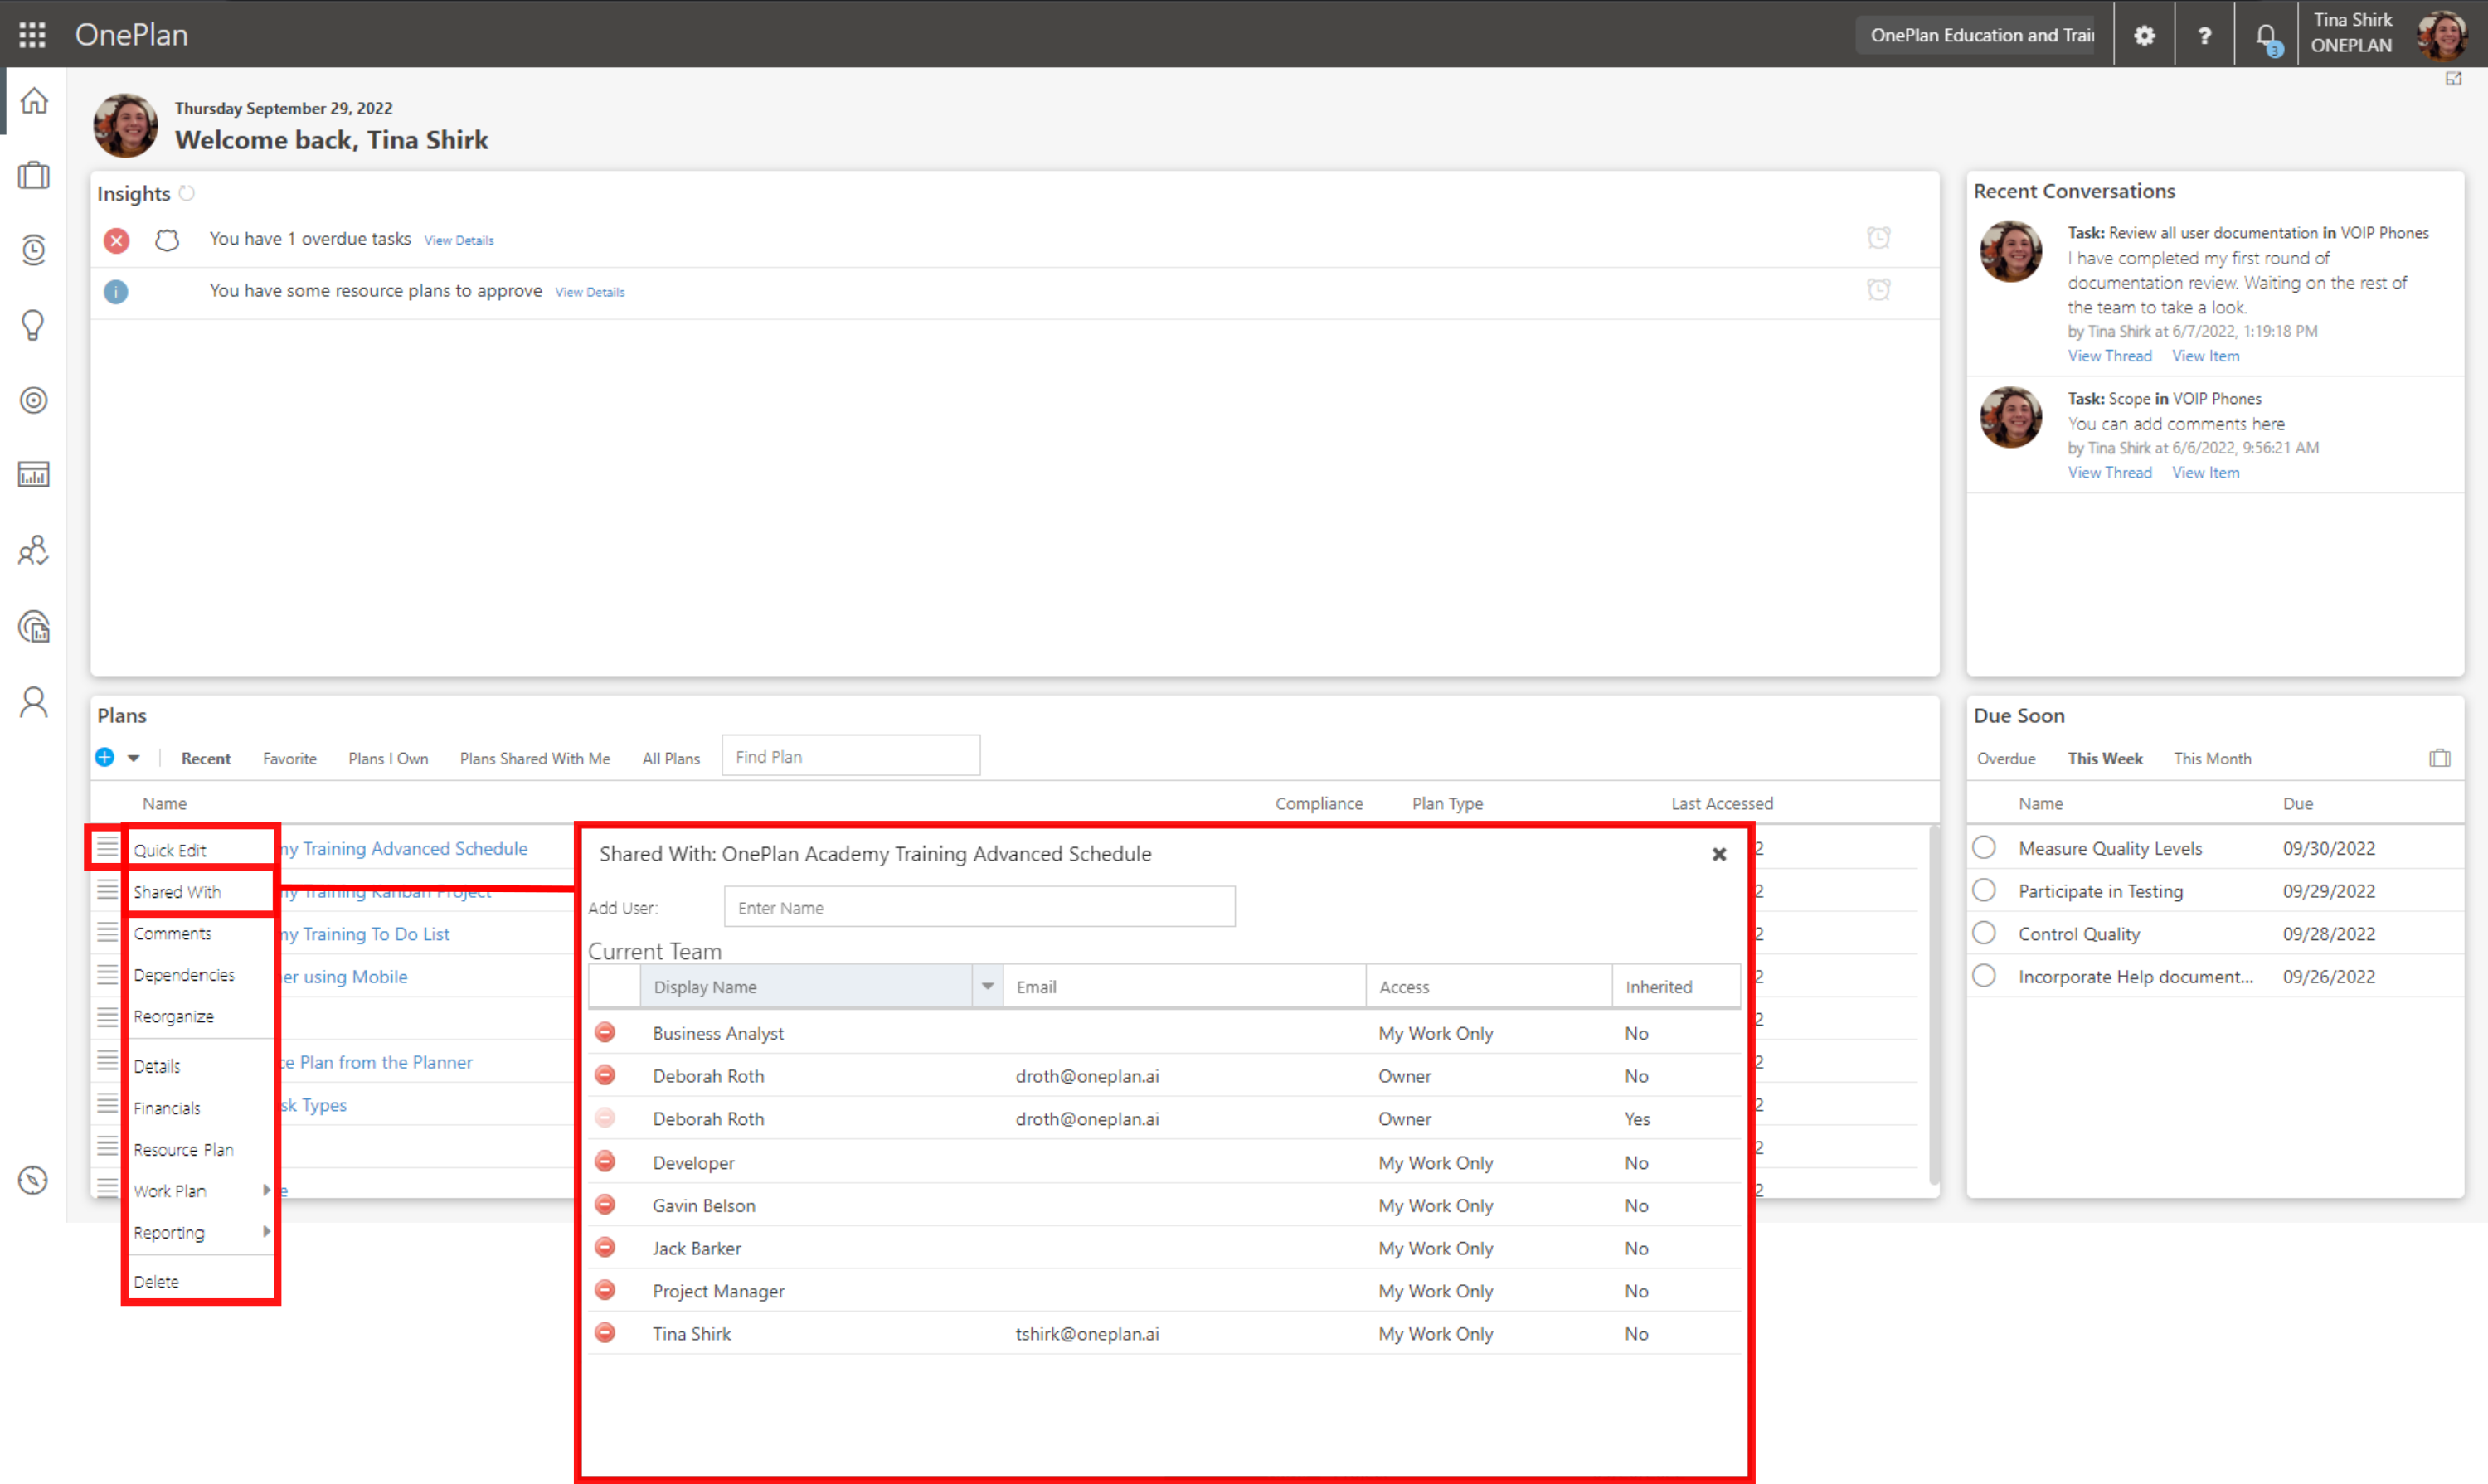
Task: Open the settings gear in header
Action: pyautogui.click(x=2144, y=35)
